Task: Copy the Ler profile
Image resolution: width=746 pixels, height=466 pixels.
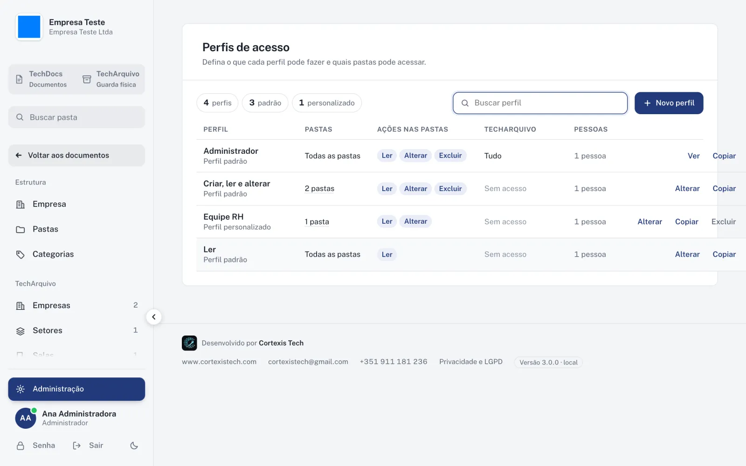Action: click(x=724, y=254)
